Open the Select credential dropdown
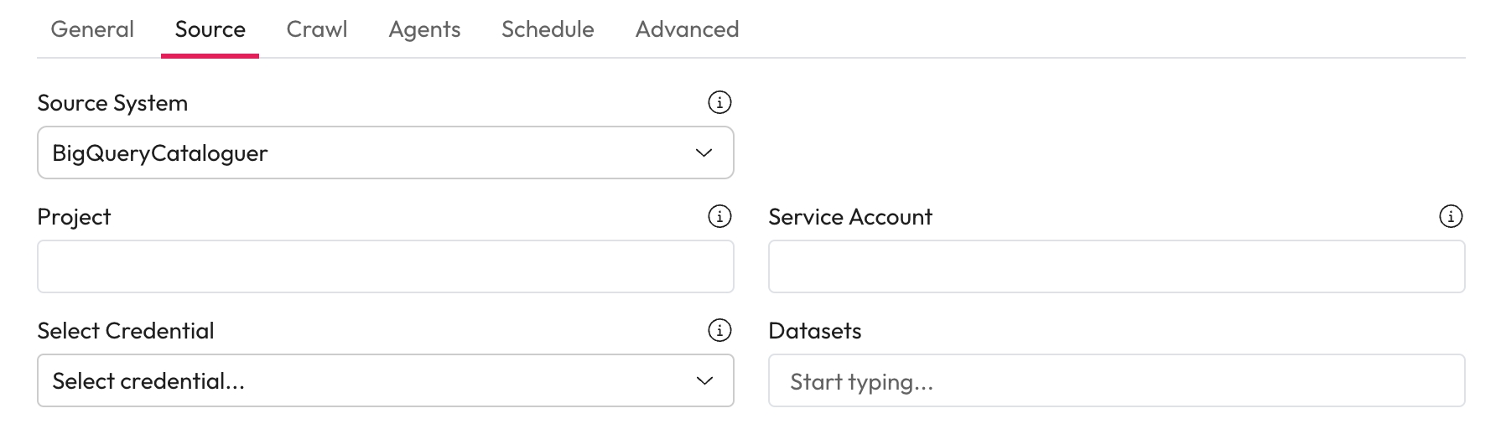The width and height of the screenshot is (1501, 429). click(385, 380)
